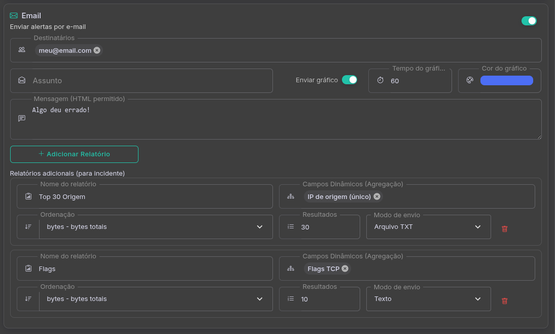The height and width of the screenshot is (334, 555).
Task: Click the color palette icon
Action: coord(470,80)
